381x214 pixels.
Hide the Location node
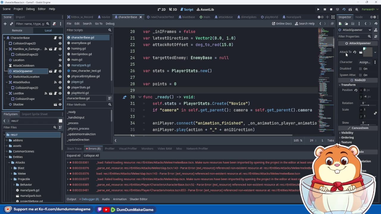60,60
